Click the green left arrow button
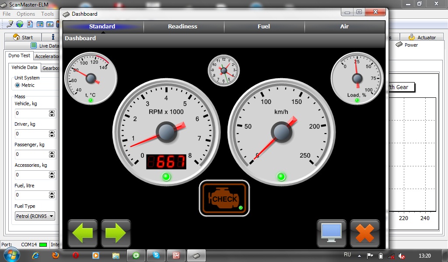448x262 pixels. (x=83, y=234)
